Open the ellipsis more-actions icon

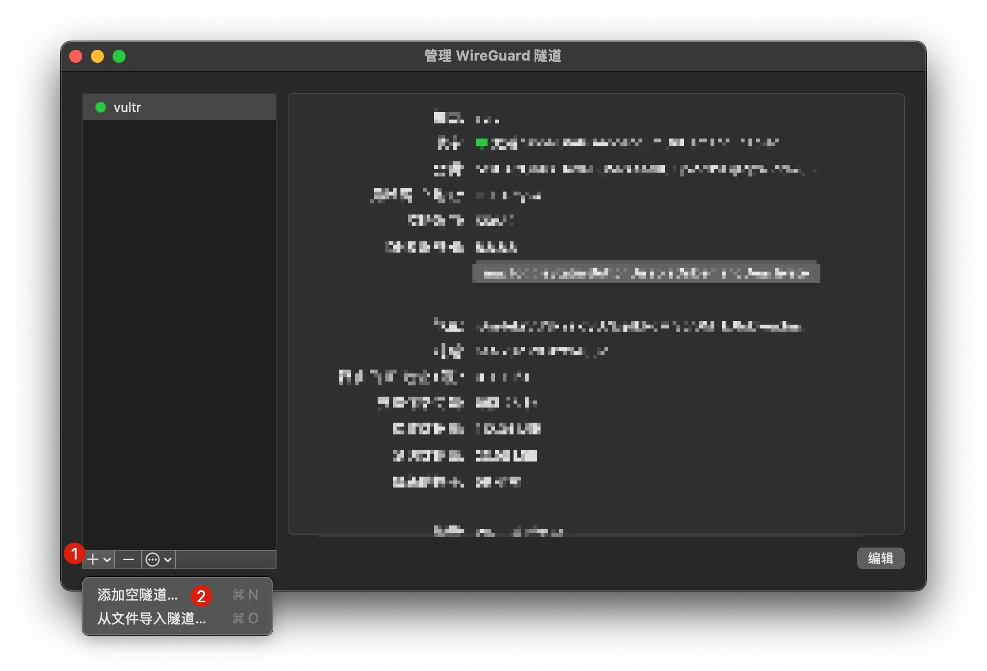153,560
